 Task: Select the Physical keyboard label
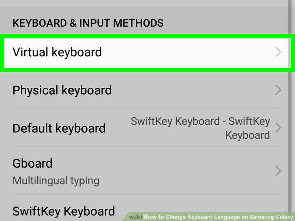[x=62, y=90]
